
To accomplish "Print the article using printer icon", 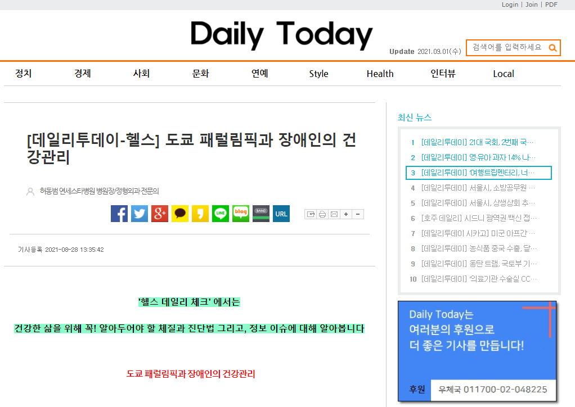I will tap(322, 214).
